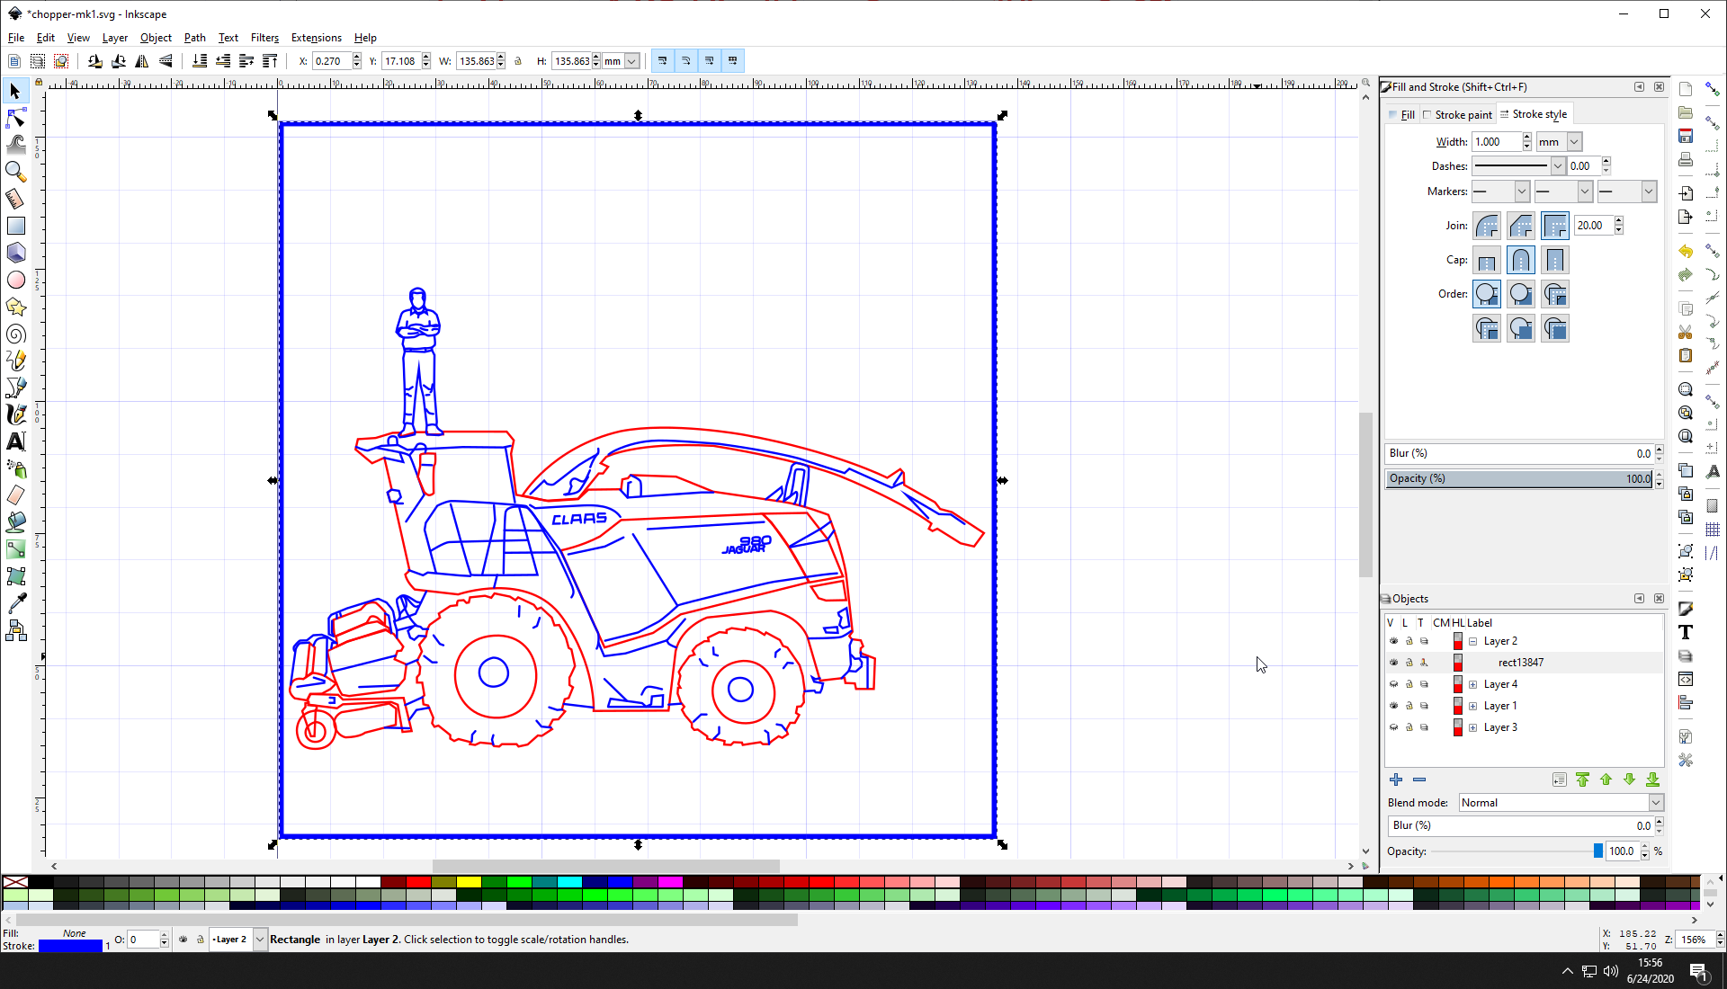Select the Color dropper tool
Screen dimensions: 1727x989
[15, 603]
